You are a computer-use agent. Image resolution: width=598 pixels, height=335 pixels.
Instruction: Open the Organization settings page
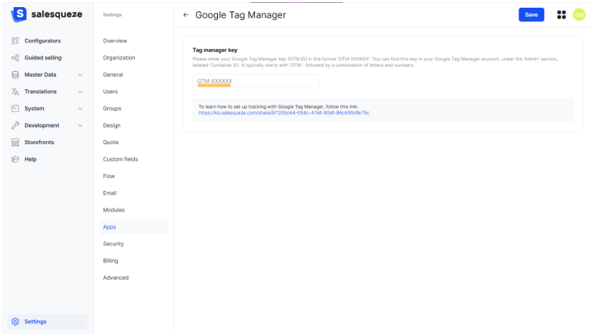[119, 57]
